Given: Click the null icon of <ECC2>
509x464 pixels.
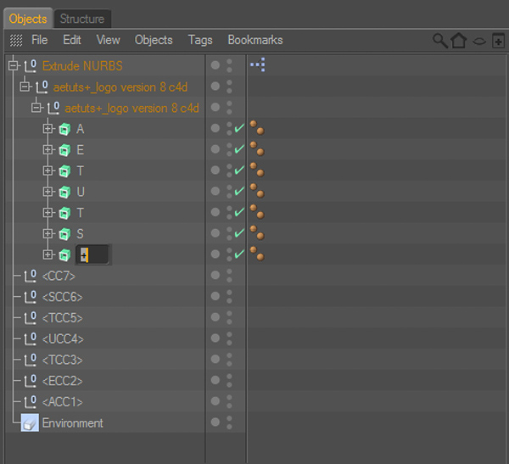Looking at the screenshot, I should (31, 381).
